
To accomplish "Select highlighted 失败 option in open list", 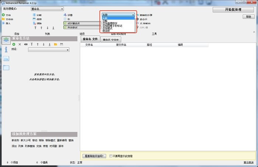I will pyautogui.click(x=118, y=18).
